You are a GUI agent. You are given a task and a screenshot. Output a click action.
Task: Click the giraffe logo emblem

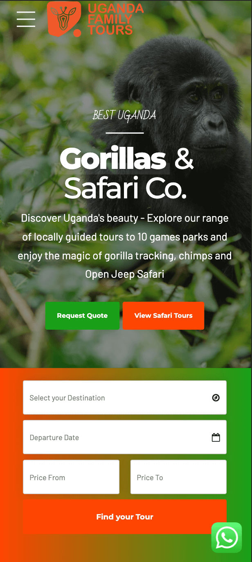click(64, 19)
